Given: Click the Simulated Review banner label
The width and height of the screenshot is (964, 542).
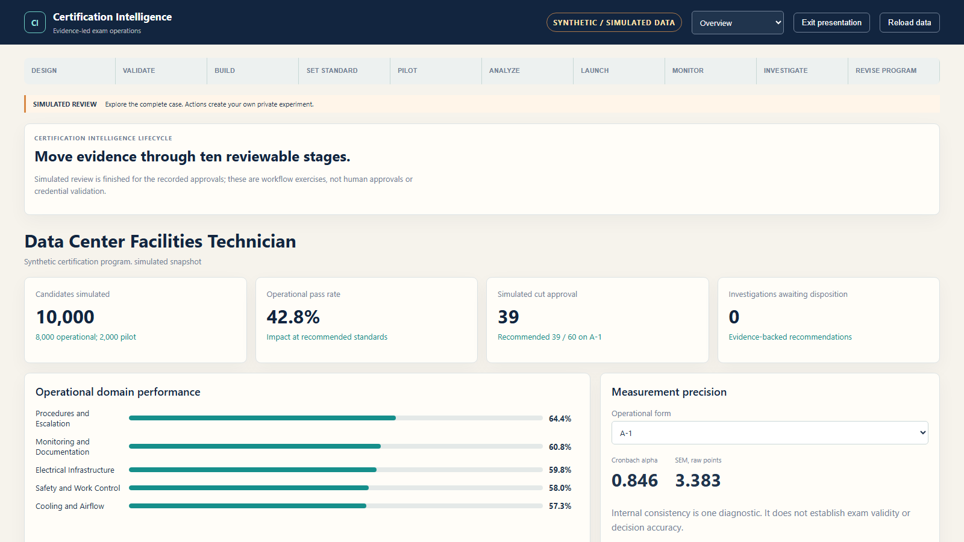Looking at the screenshot, I should click(x=64, y=104).
